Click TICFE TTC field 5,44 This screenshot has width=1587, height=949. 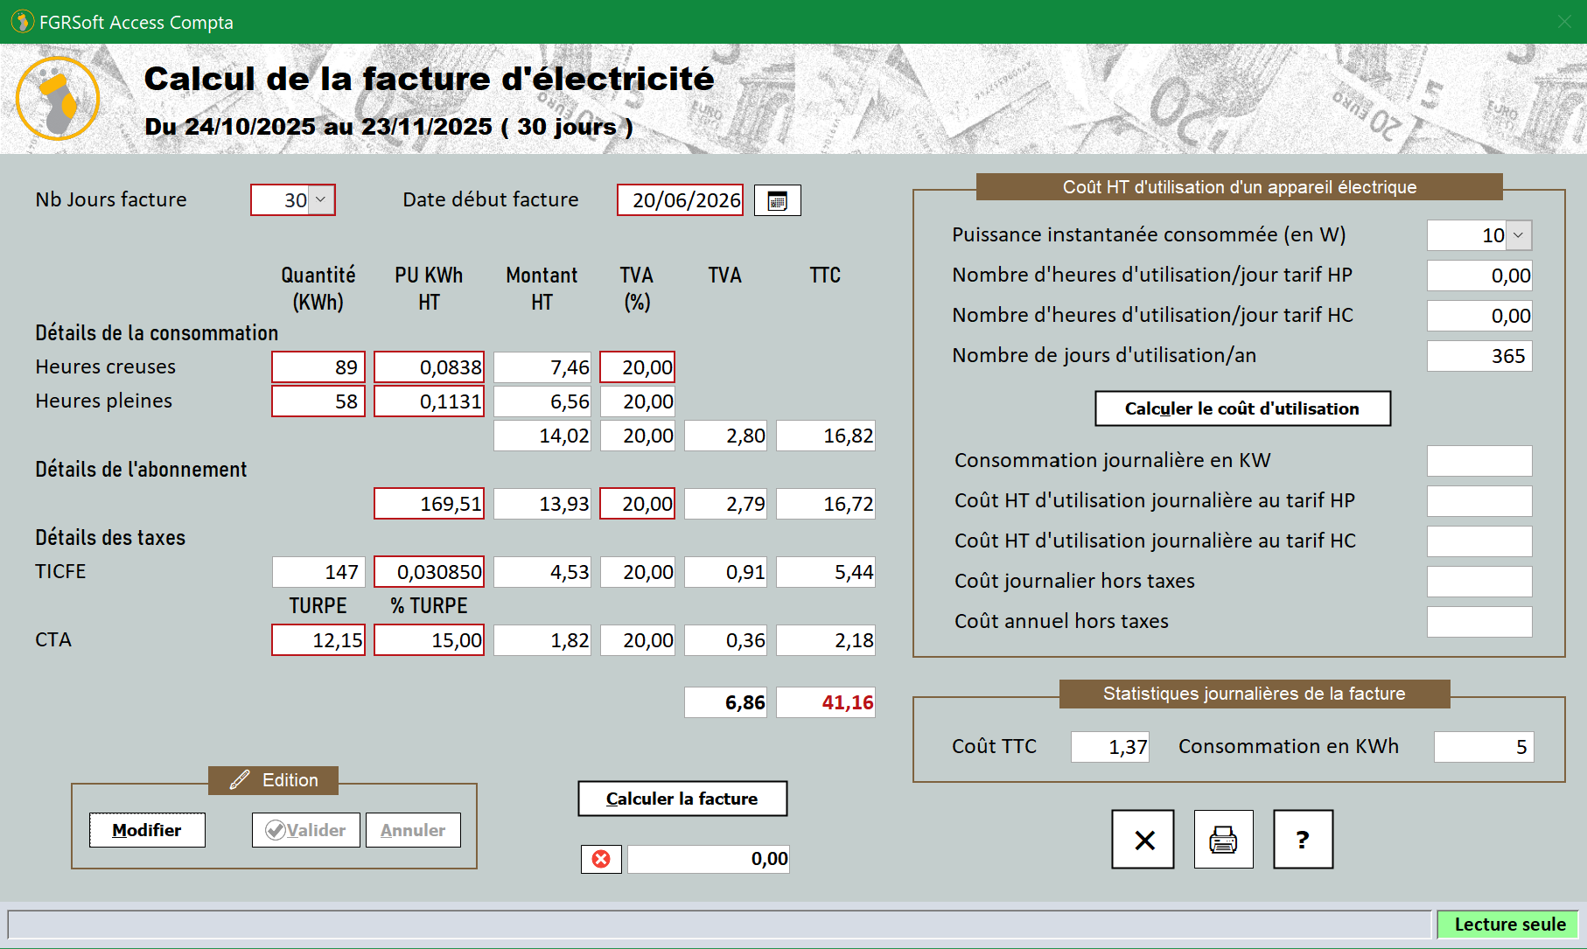coord(826,572)
